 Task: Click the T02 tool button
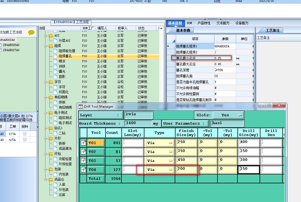click(96, 152)
